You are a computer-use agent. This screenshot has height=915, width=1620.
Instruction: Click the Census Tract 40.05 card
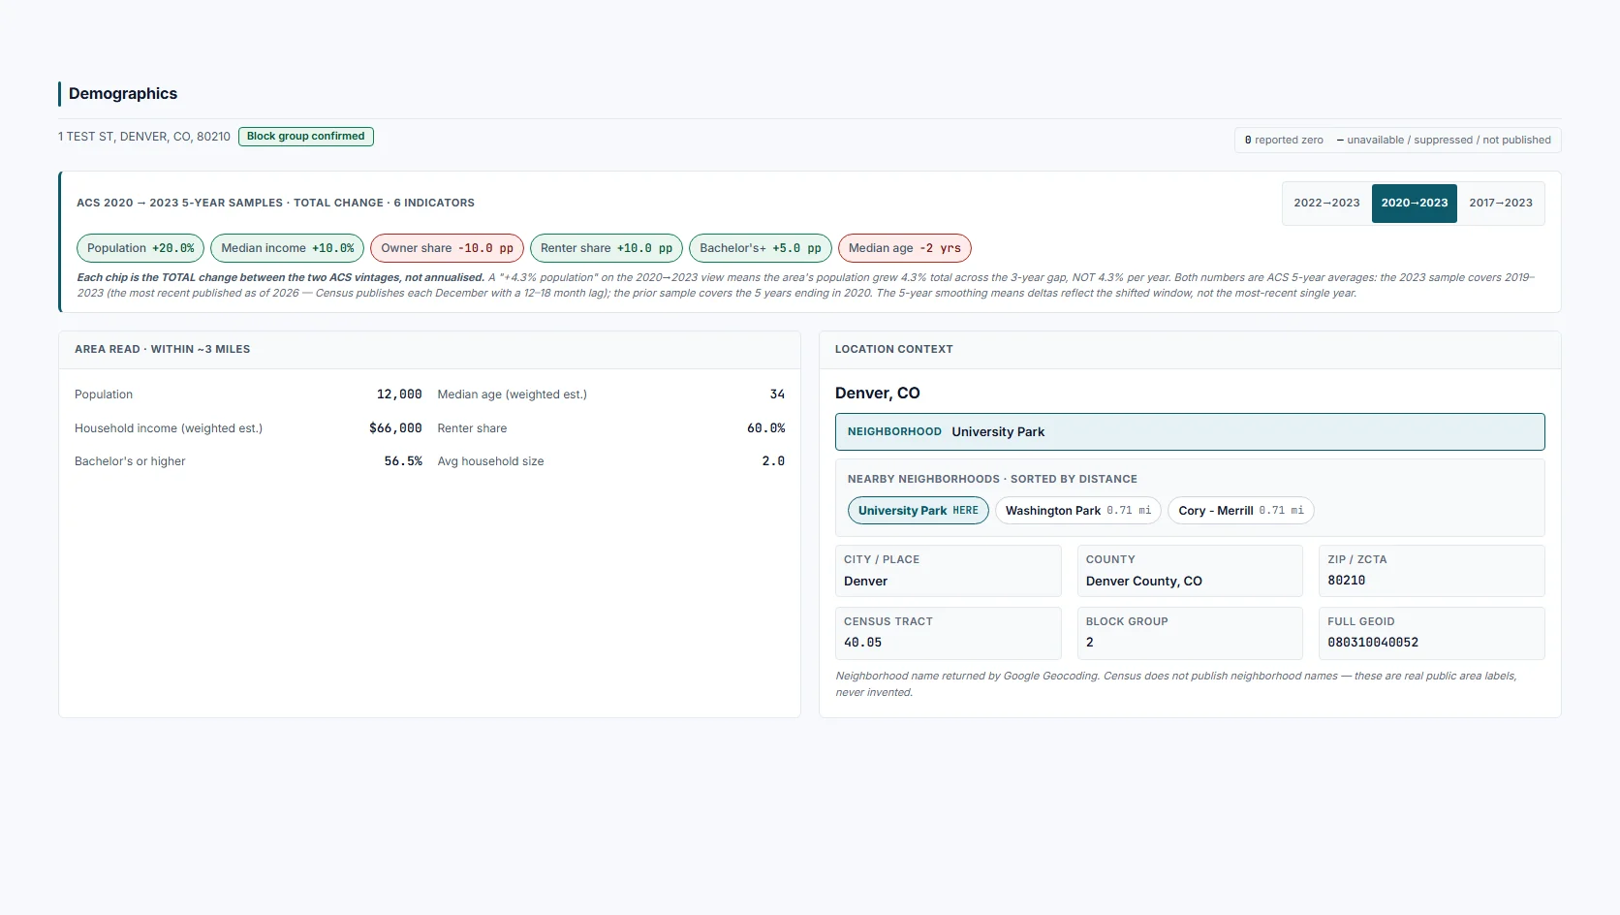pos(949,633)
